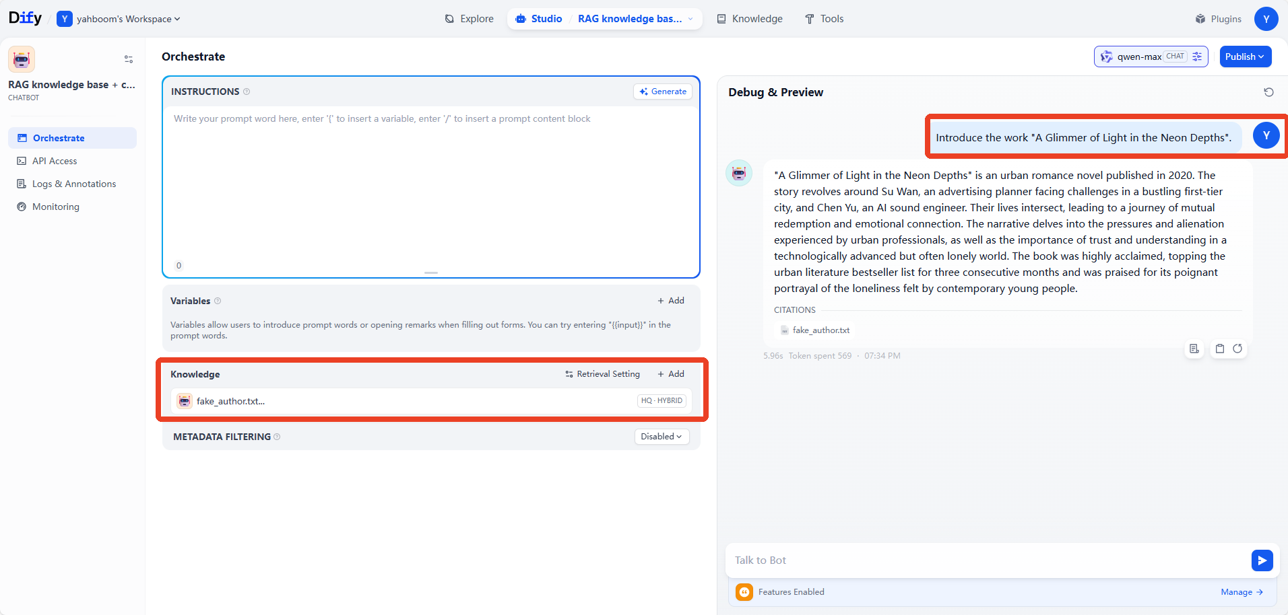Click the Dify logo
The image size is (1288, 615).
click(x=25, y=18)
